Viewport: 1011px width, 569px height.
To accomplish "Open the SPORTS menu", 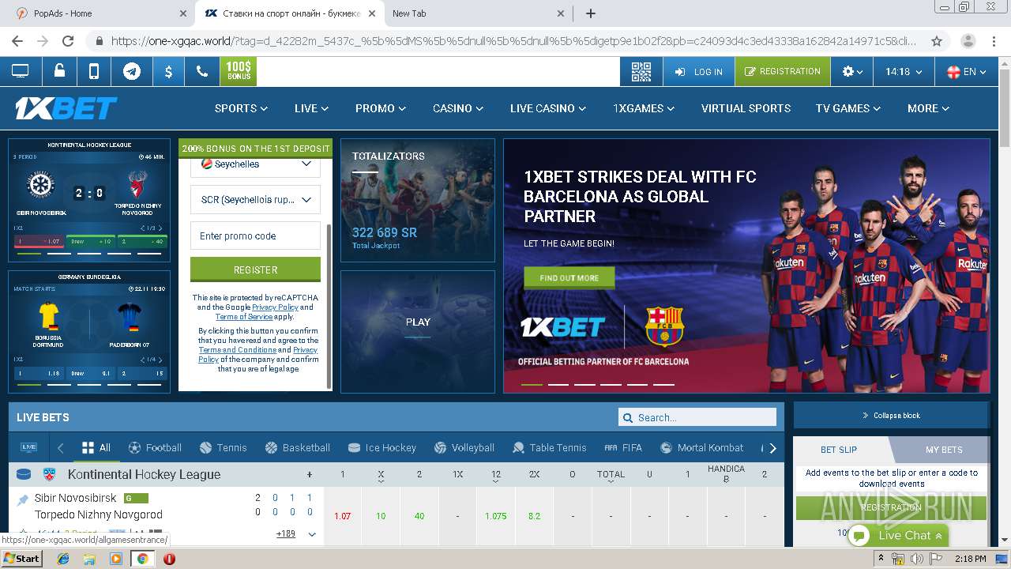I will (241, 108).
